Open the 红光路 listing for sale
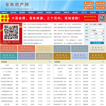Viewport: 106px width, 106px height. (7, 65)
